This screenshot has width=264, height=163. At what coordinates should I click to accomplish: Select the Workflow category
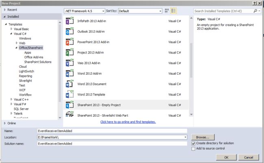[x=25, y=95]
